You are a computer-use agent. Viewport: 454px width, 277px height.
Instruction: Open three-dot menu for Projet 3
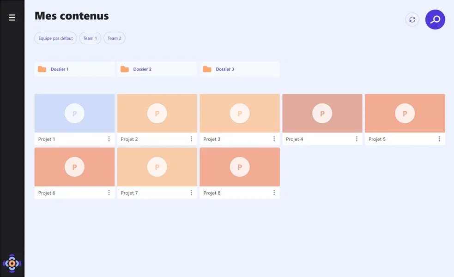(x=274, y=139)
